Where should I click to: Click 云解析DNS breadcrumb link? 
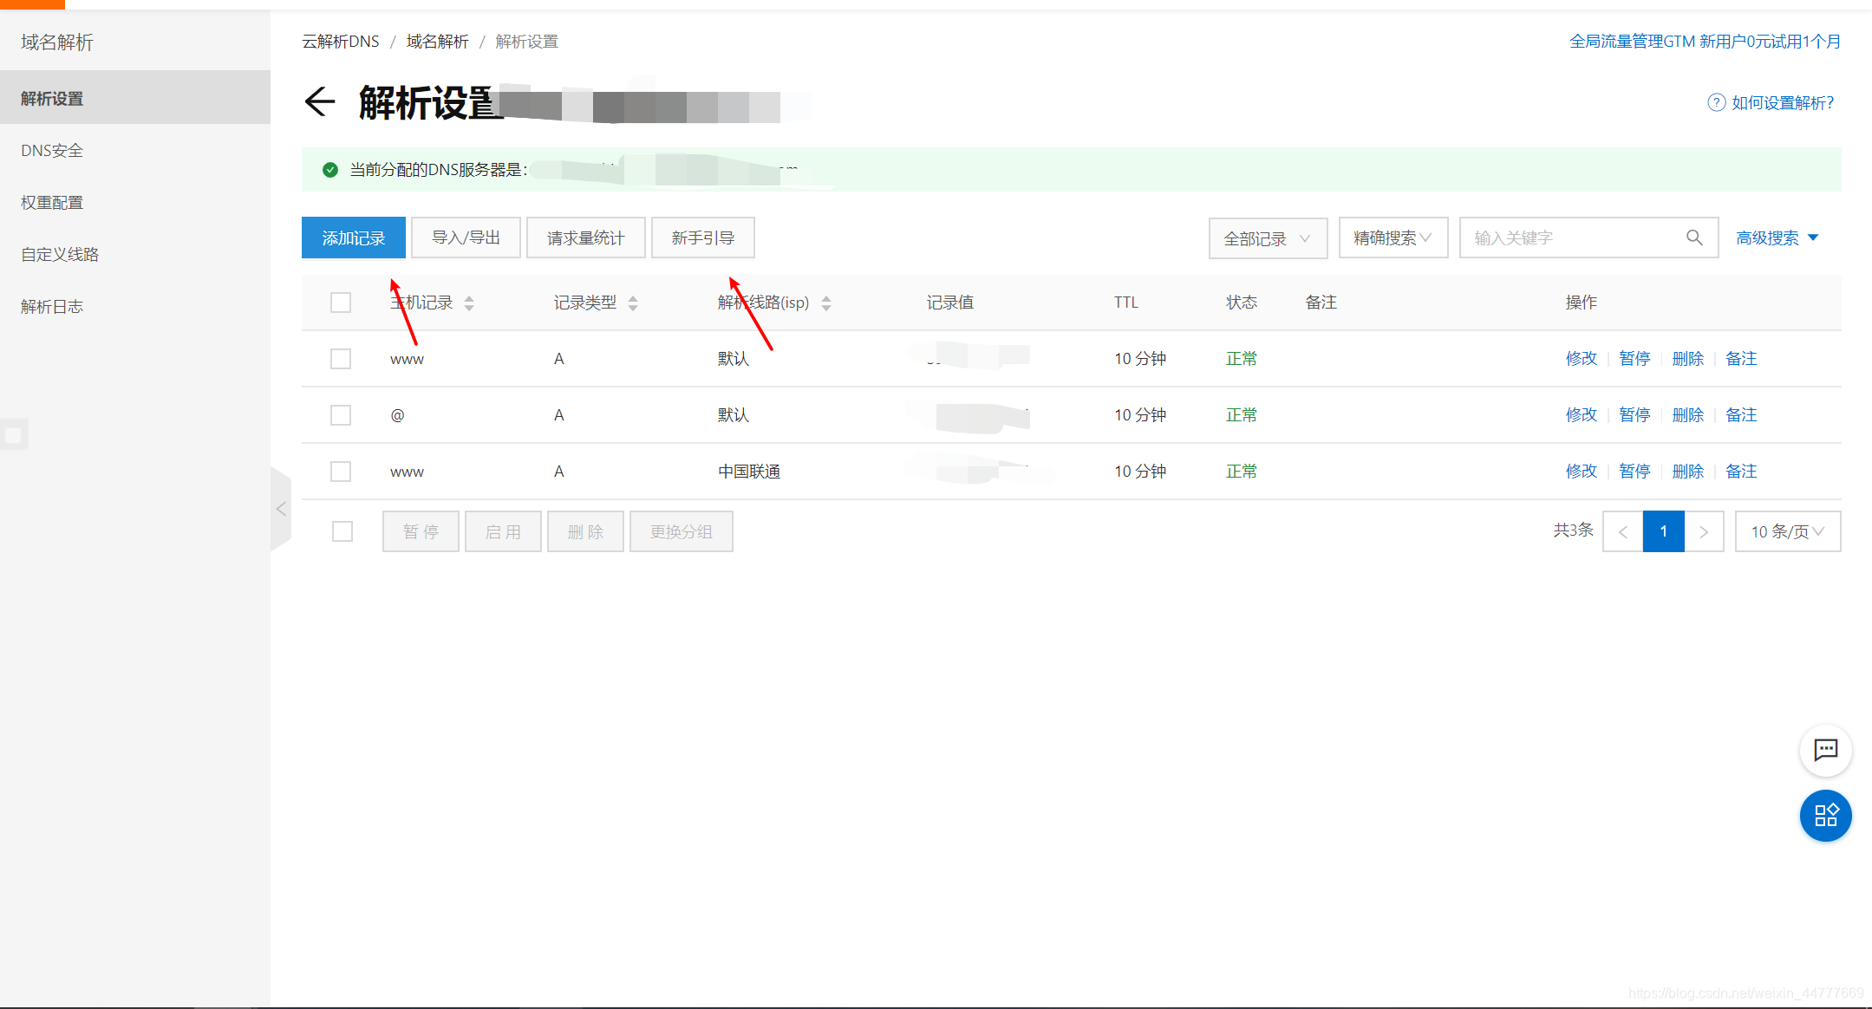tap(341, 42)
